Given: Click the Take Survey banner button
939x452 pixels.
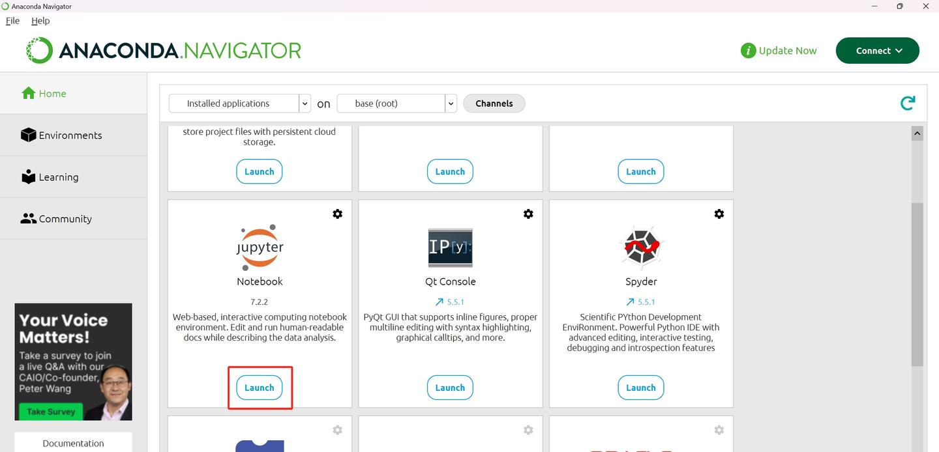Looking at the screenshot, I should coord(50,411).
